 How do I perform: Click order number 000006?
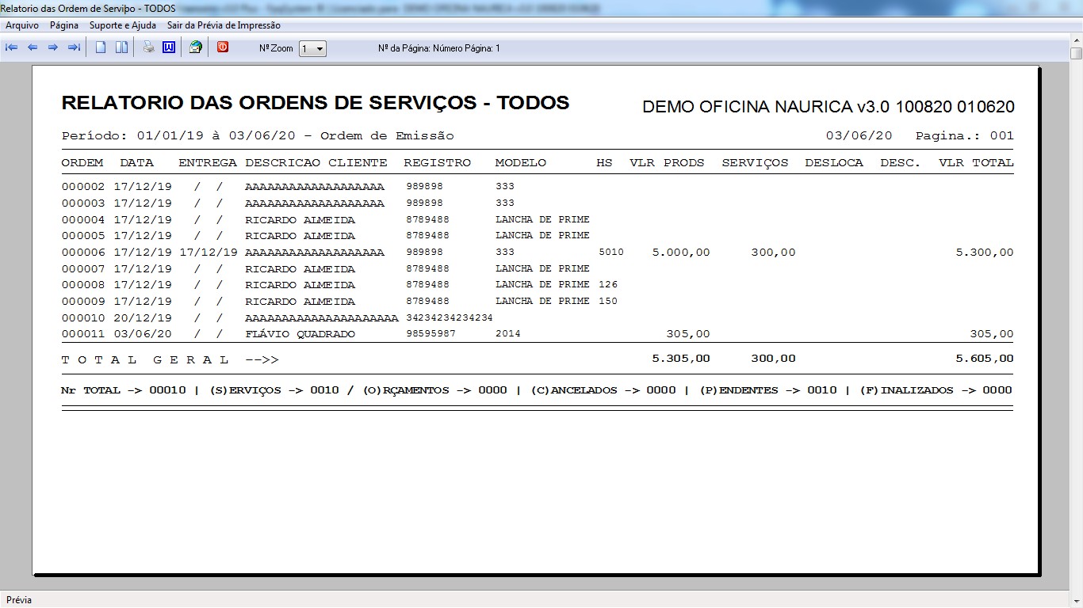click(82, 253)
